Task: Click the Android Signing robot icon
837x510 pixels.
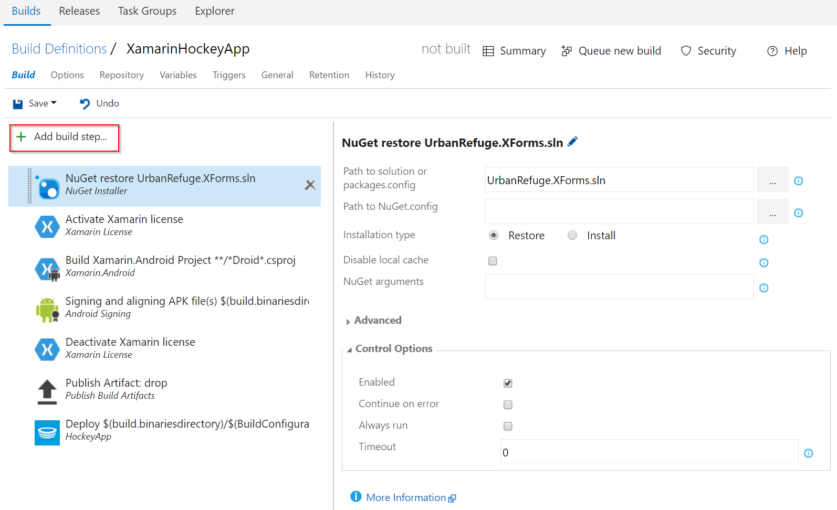Action: [x=47, y=310]
